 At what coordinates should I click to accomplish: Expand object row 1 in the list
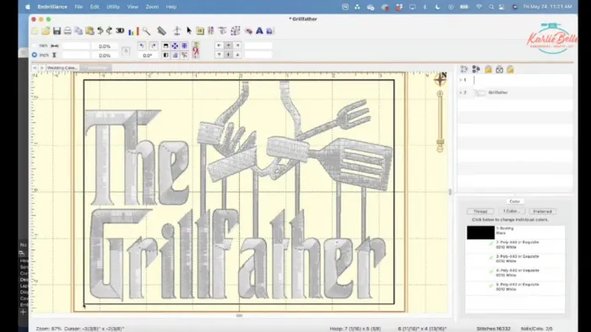click(460, 80)
